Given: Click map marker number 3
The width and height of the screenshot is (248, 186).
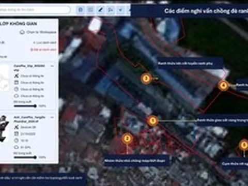Looking at the screenshot, I should click(146, 79).
